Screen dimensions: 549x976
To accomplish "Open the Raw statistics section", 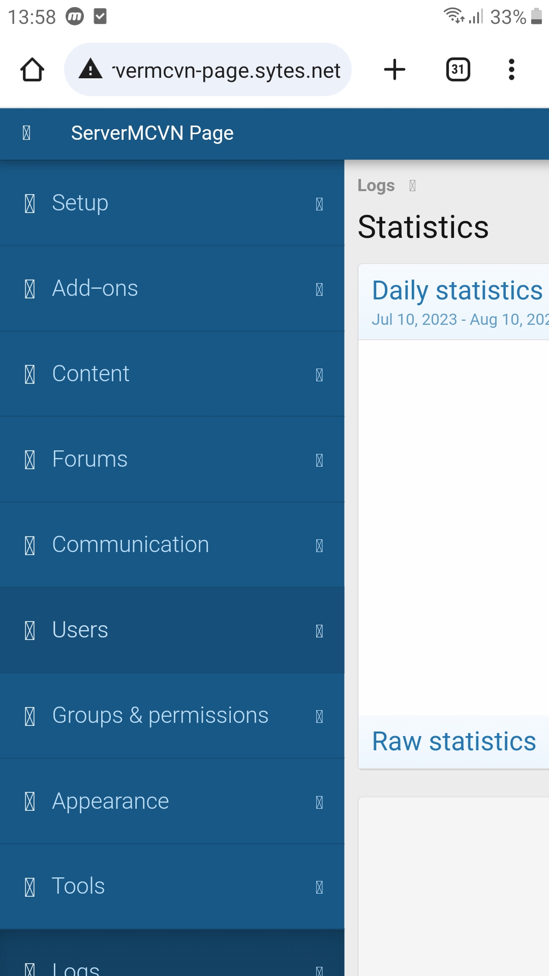I will [x=454, y=742].
